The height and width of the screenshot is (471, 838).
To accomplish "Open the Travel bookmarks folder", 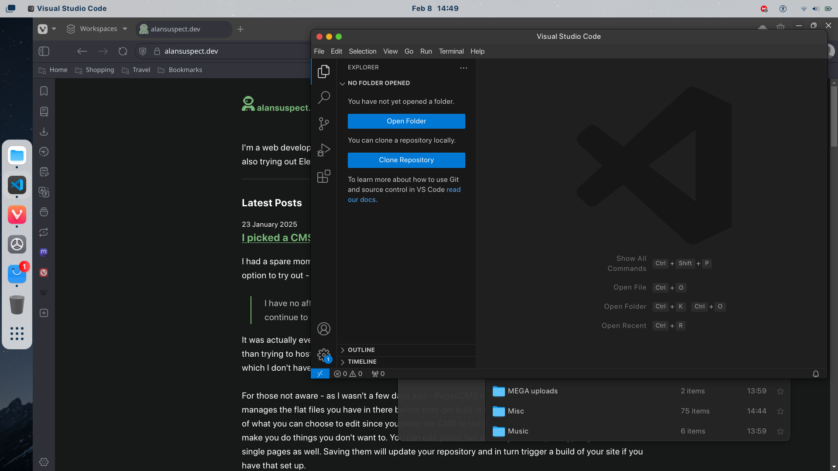I will (x=136, y=70).
